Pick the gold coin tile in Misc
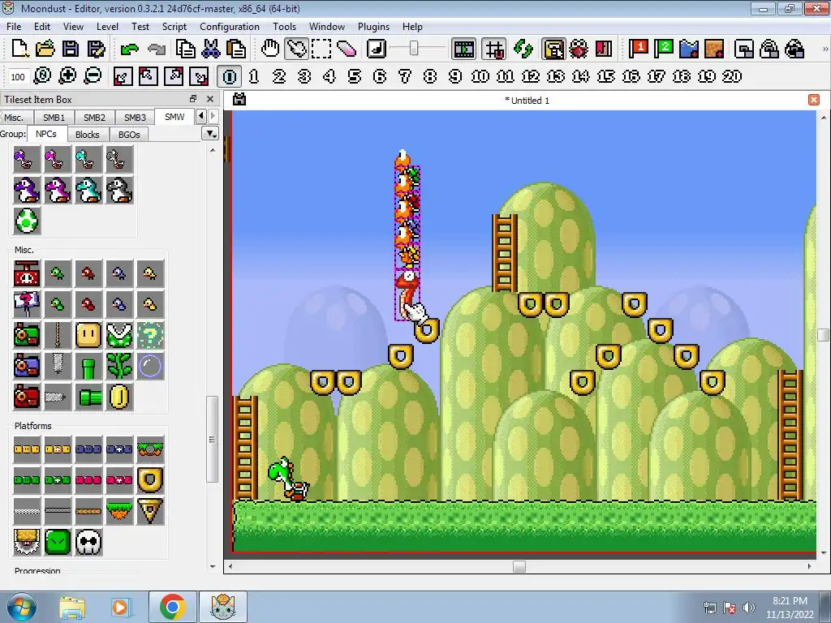Viewport: 831px width, 623px height. [x=119, y=397]
